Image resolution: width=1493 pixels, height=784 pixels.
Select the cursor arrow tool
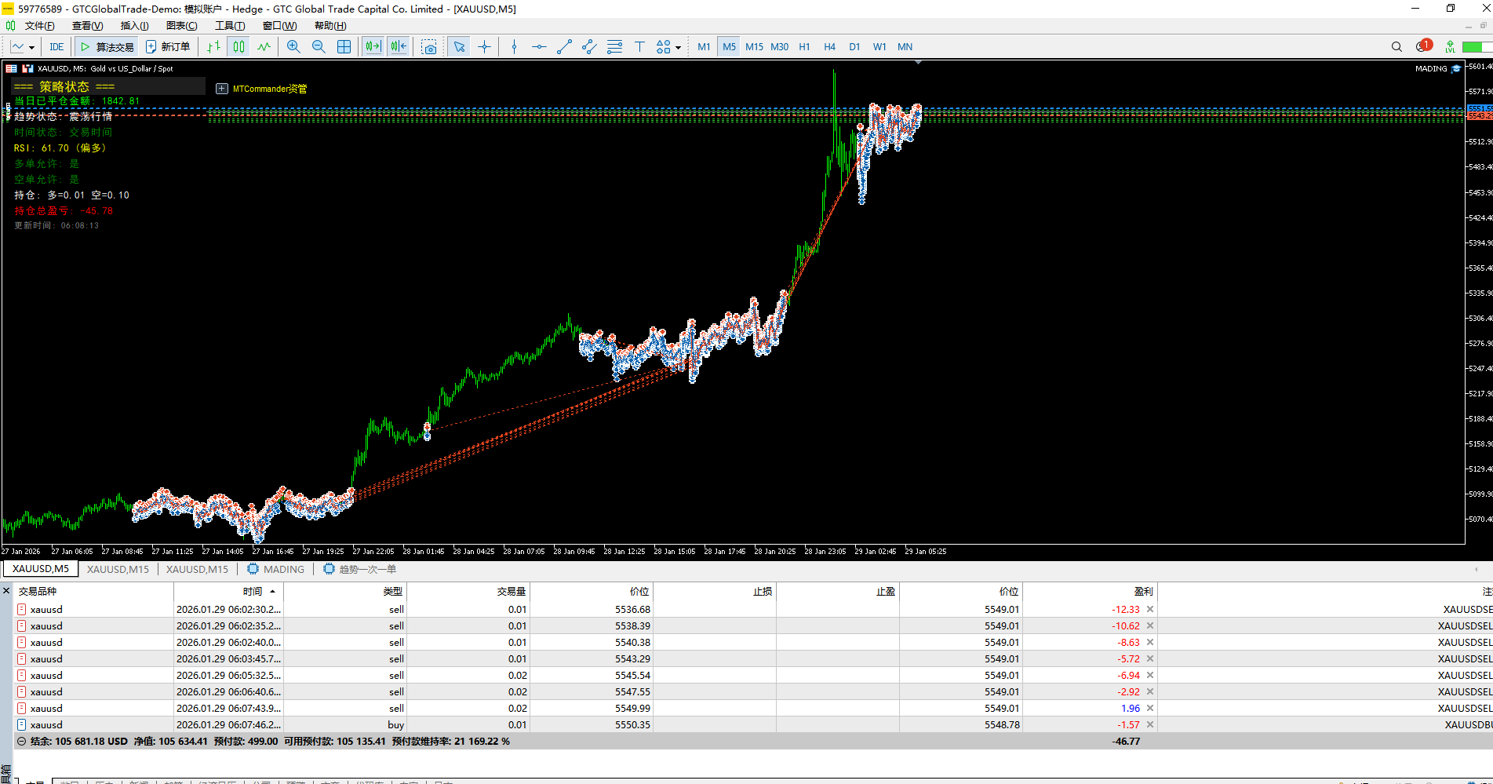460,47
